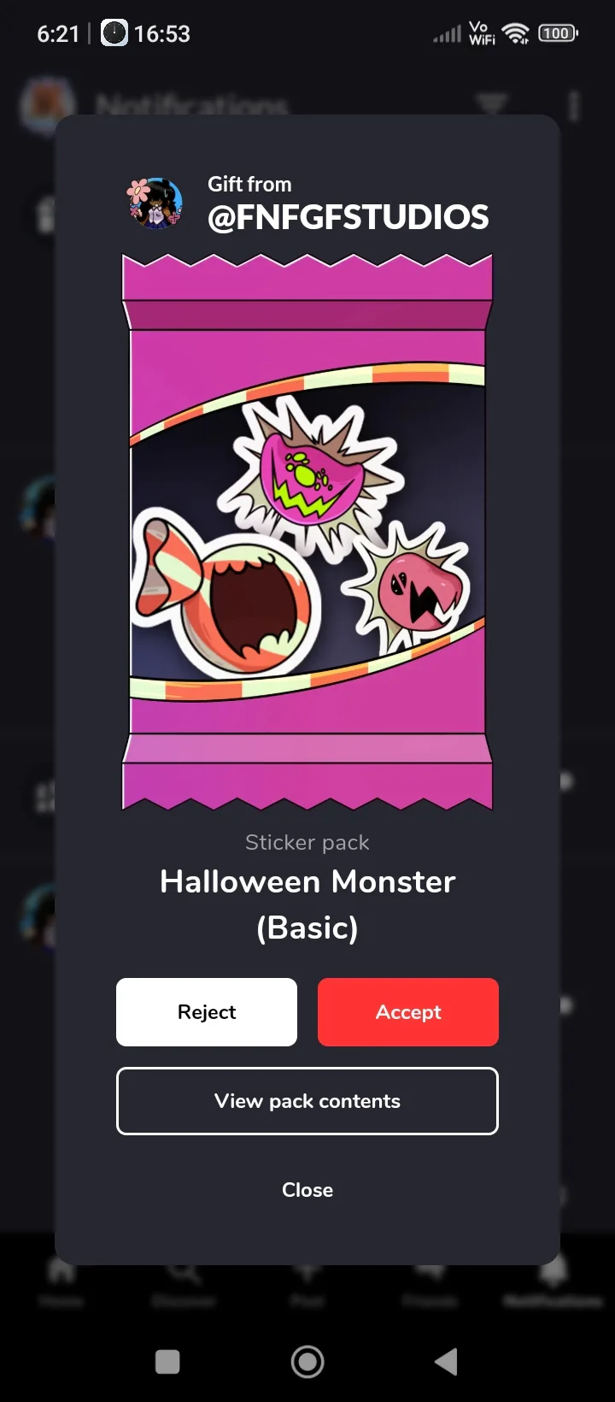Open the @FNFGFSTUDIOS username link

[348, 217]
